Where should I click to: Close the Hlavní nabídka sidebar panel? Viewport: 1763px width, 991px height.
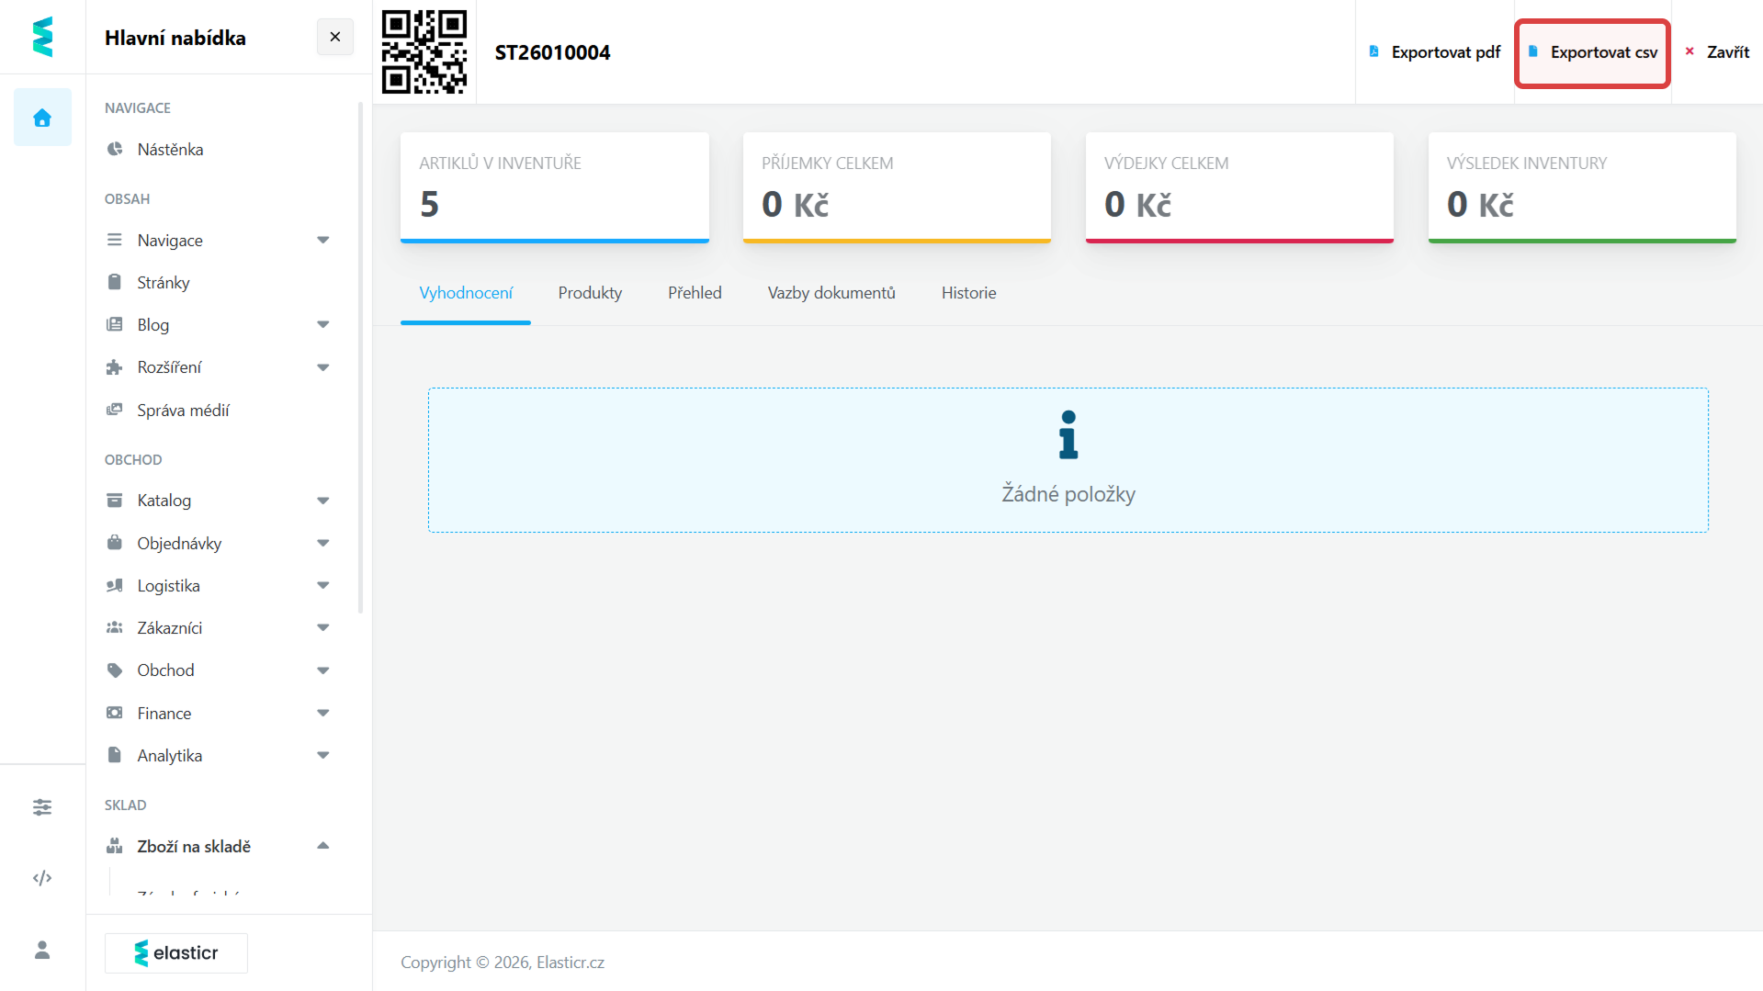pyautogui.click(x=335, y=37)
